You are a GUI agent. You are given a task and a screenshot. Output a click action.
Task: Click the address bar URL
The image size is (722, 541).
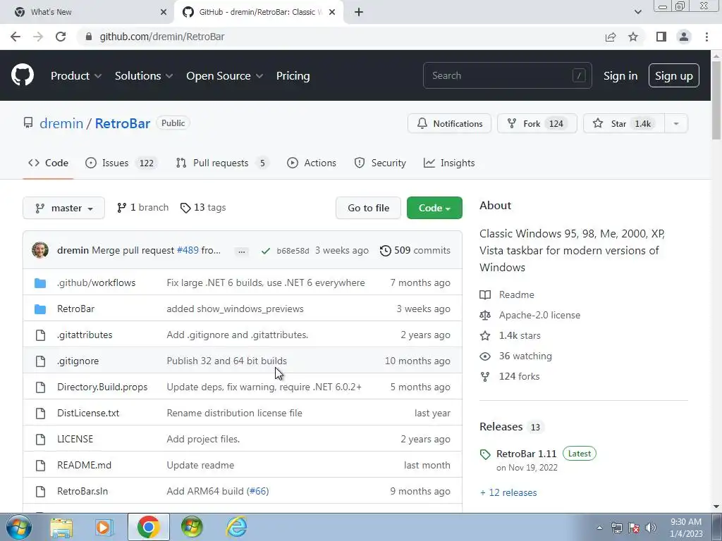tap(162, 37)
